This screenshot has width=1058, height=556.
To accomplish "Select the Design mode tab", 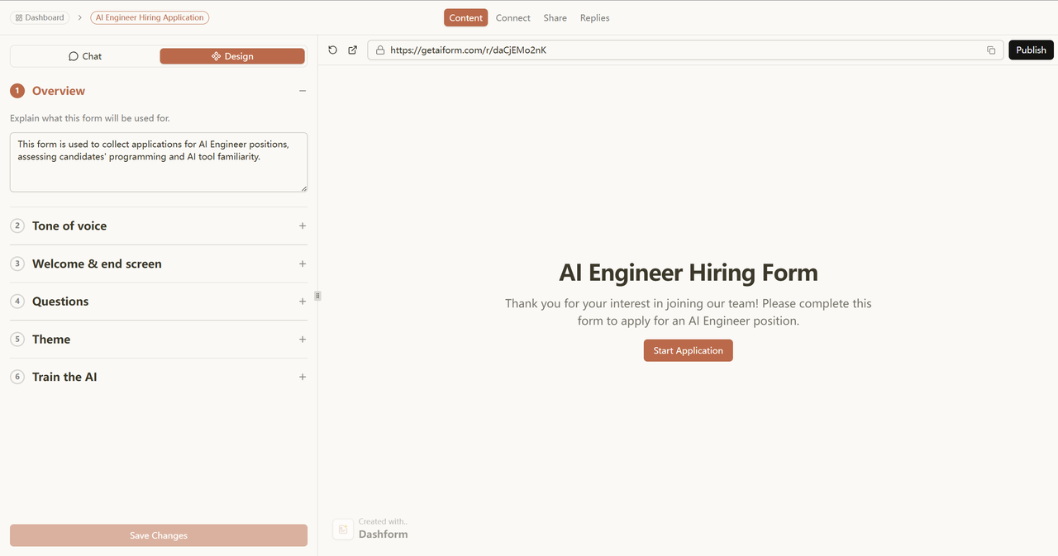I will pos(232,56).
